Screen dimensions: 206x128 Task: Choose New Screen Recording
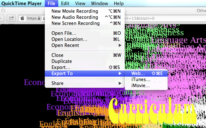click(85, 23)
